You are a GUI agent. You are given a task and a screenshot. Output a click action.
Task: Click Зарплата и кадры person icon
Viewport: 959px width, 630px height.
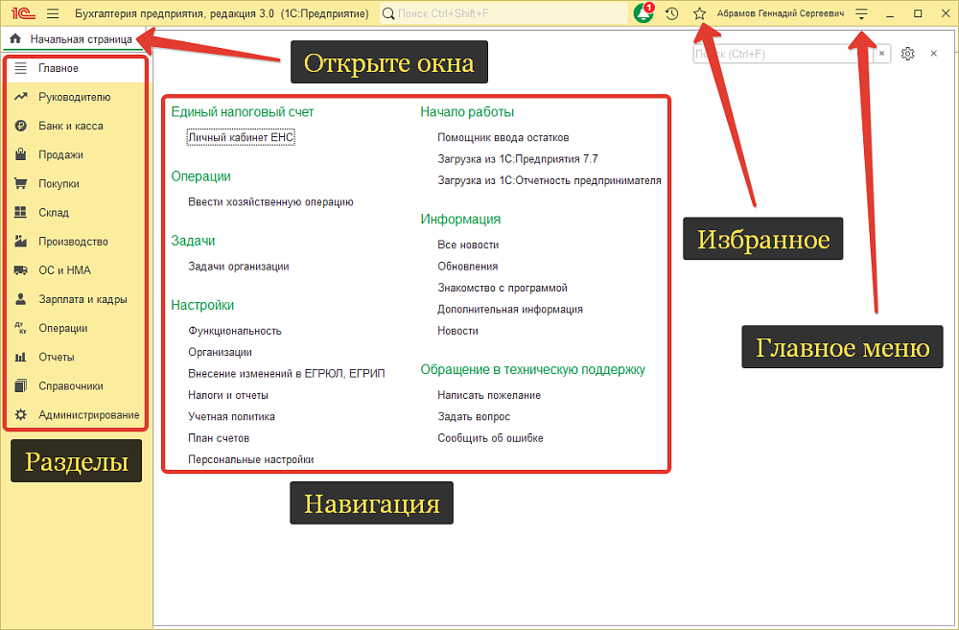(21, 299)
